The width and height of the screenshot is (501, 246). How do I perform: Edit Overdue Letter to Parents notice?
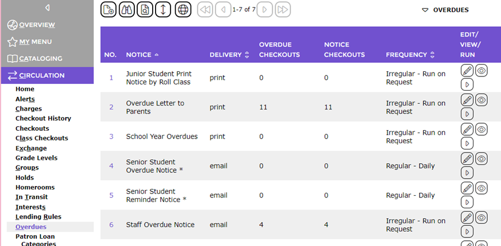467,100
